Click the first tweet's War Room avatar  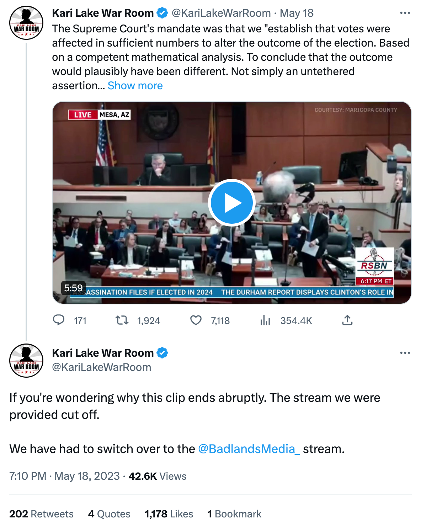coord(26,23)
